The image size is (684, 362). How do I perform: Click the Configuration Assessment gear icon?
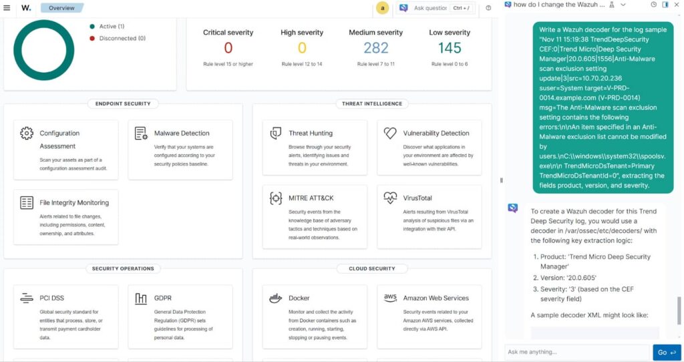click(x=27, y=133)
